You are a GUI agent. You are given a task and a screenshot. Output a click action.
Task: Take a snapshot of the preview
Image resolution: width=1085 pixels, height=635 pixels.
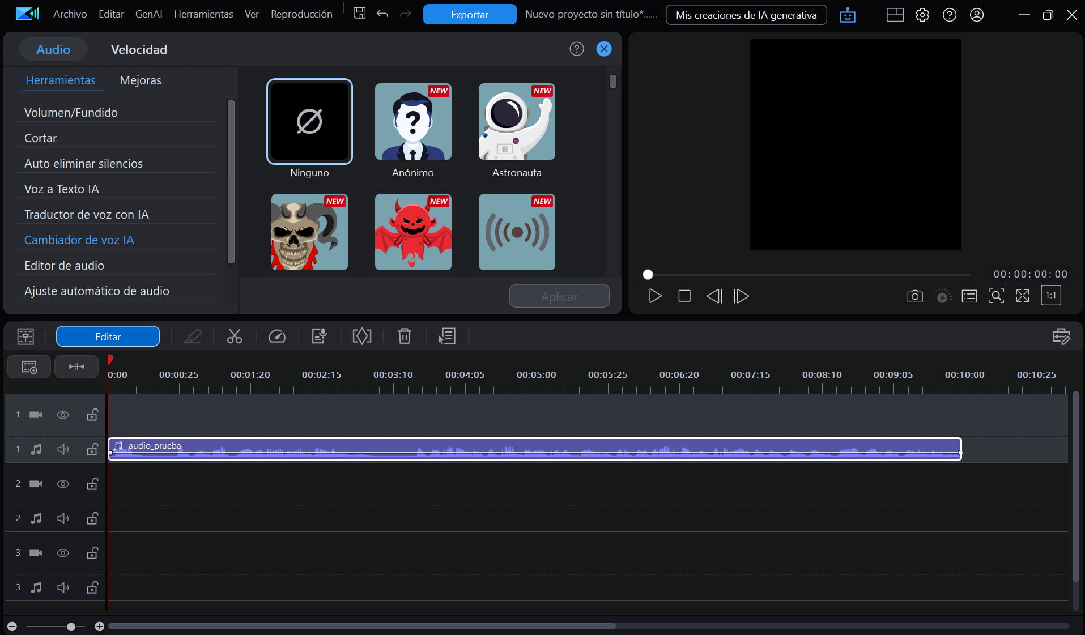(x=914, y=296)
